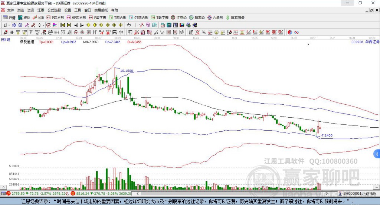This screenshot has width=380, height=205.
Task: Open the 工具 menu
Action: (x=78, y=10)
